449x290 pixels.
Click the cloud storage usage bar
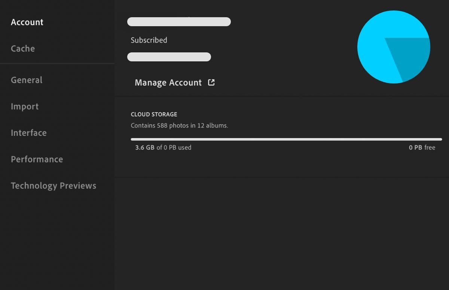pos(286,139)
